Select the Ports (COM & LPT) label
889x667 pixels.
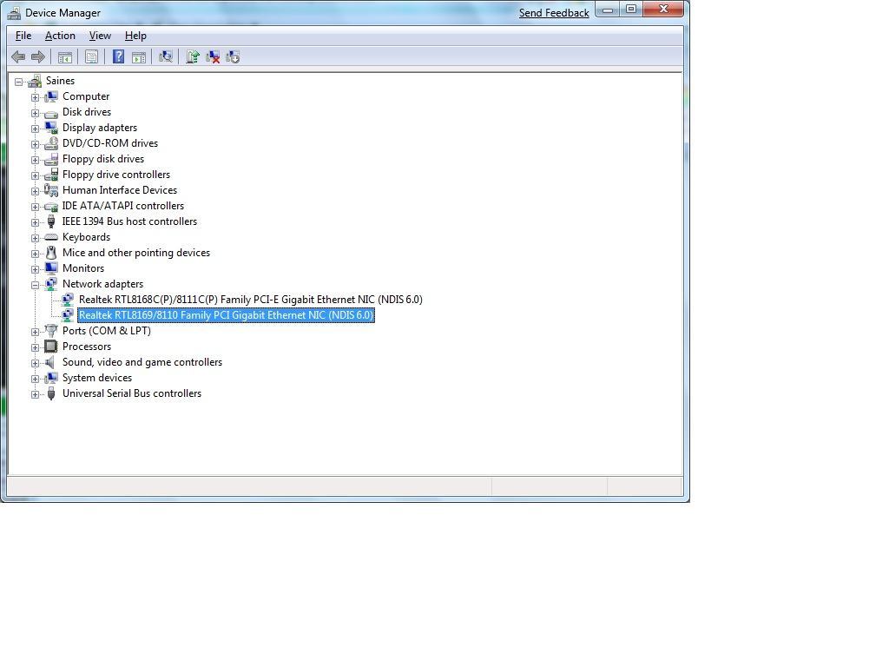pos(107,331)
